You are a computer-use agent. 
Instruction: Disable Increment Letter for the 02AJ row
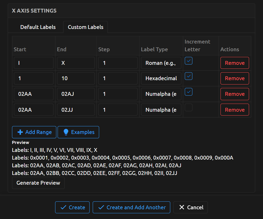[x=189, y=92]
